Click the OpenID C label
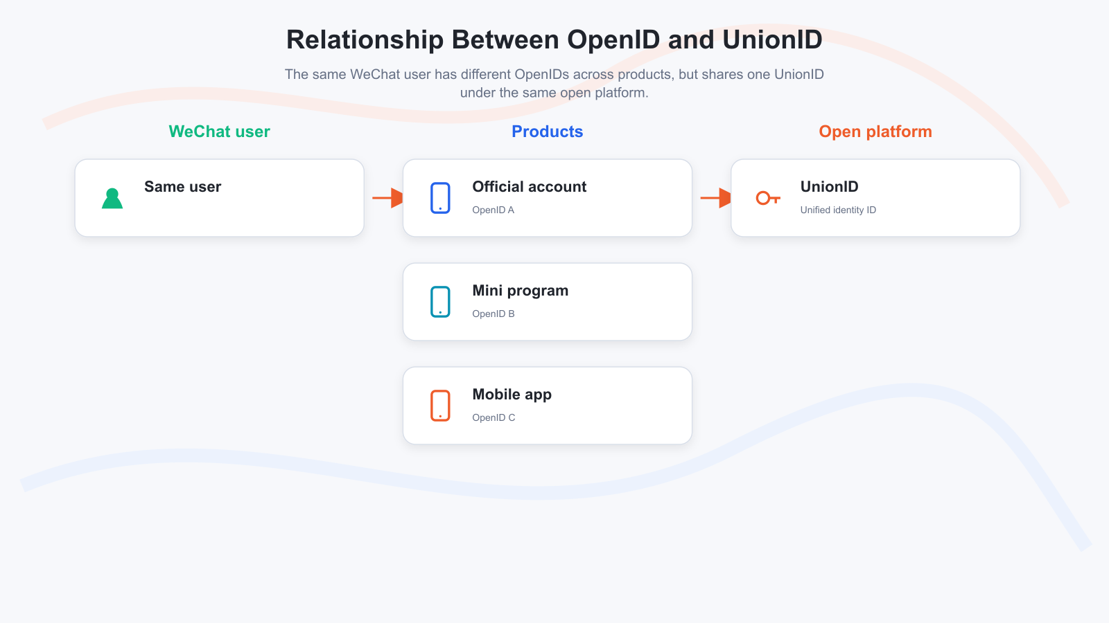 494,417
